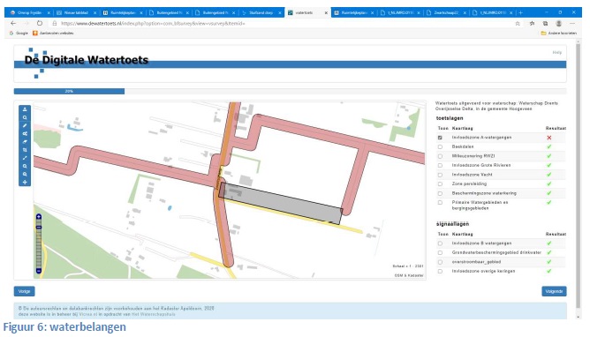Enable Invloedszone Grote Rivieren checkbox
This screenshot has width=590, height=337.
coord(440,166)
